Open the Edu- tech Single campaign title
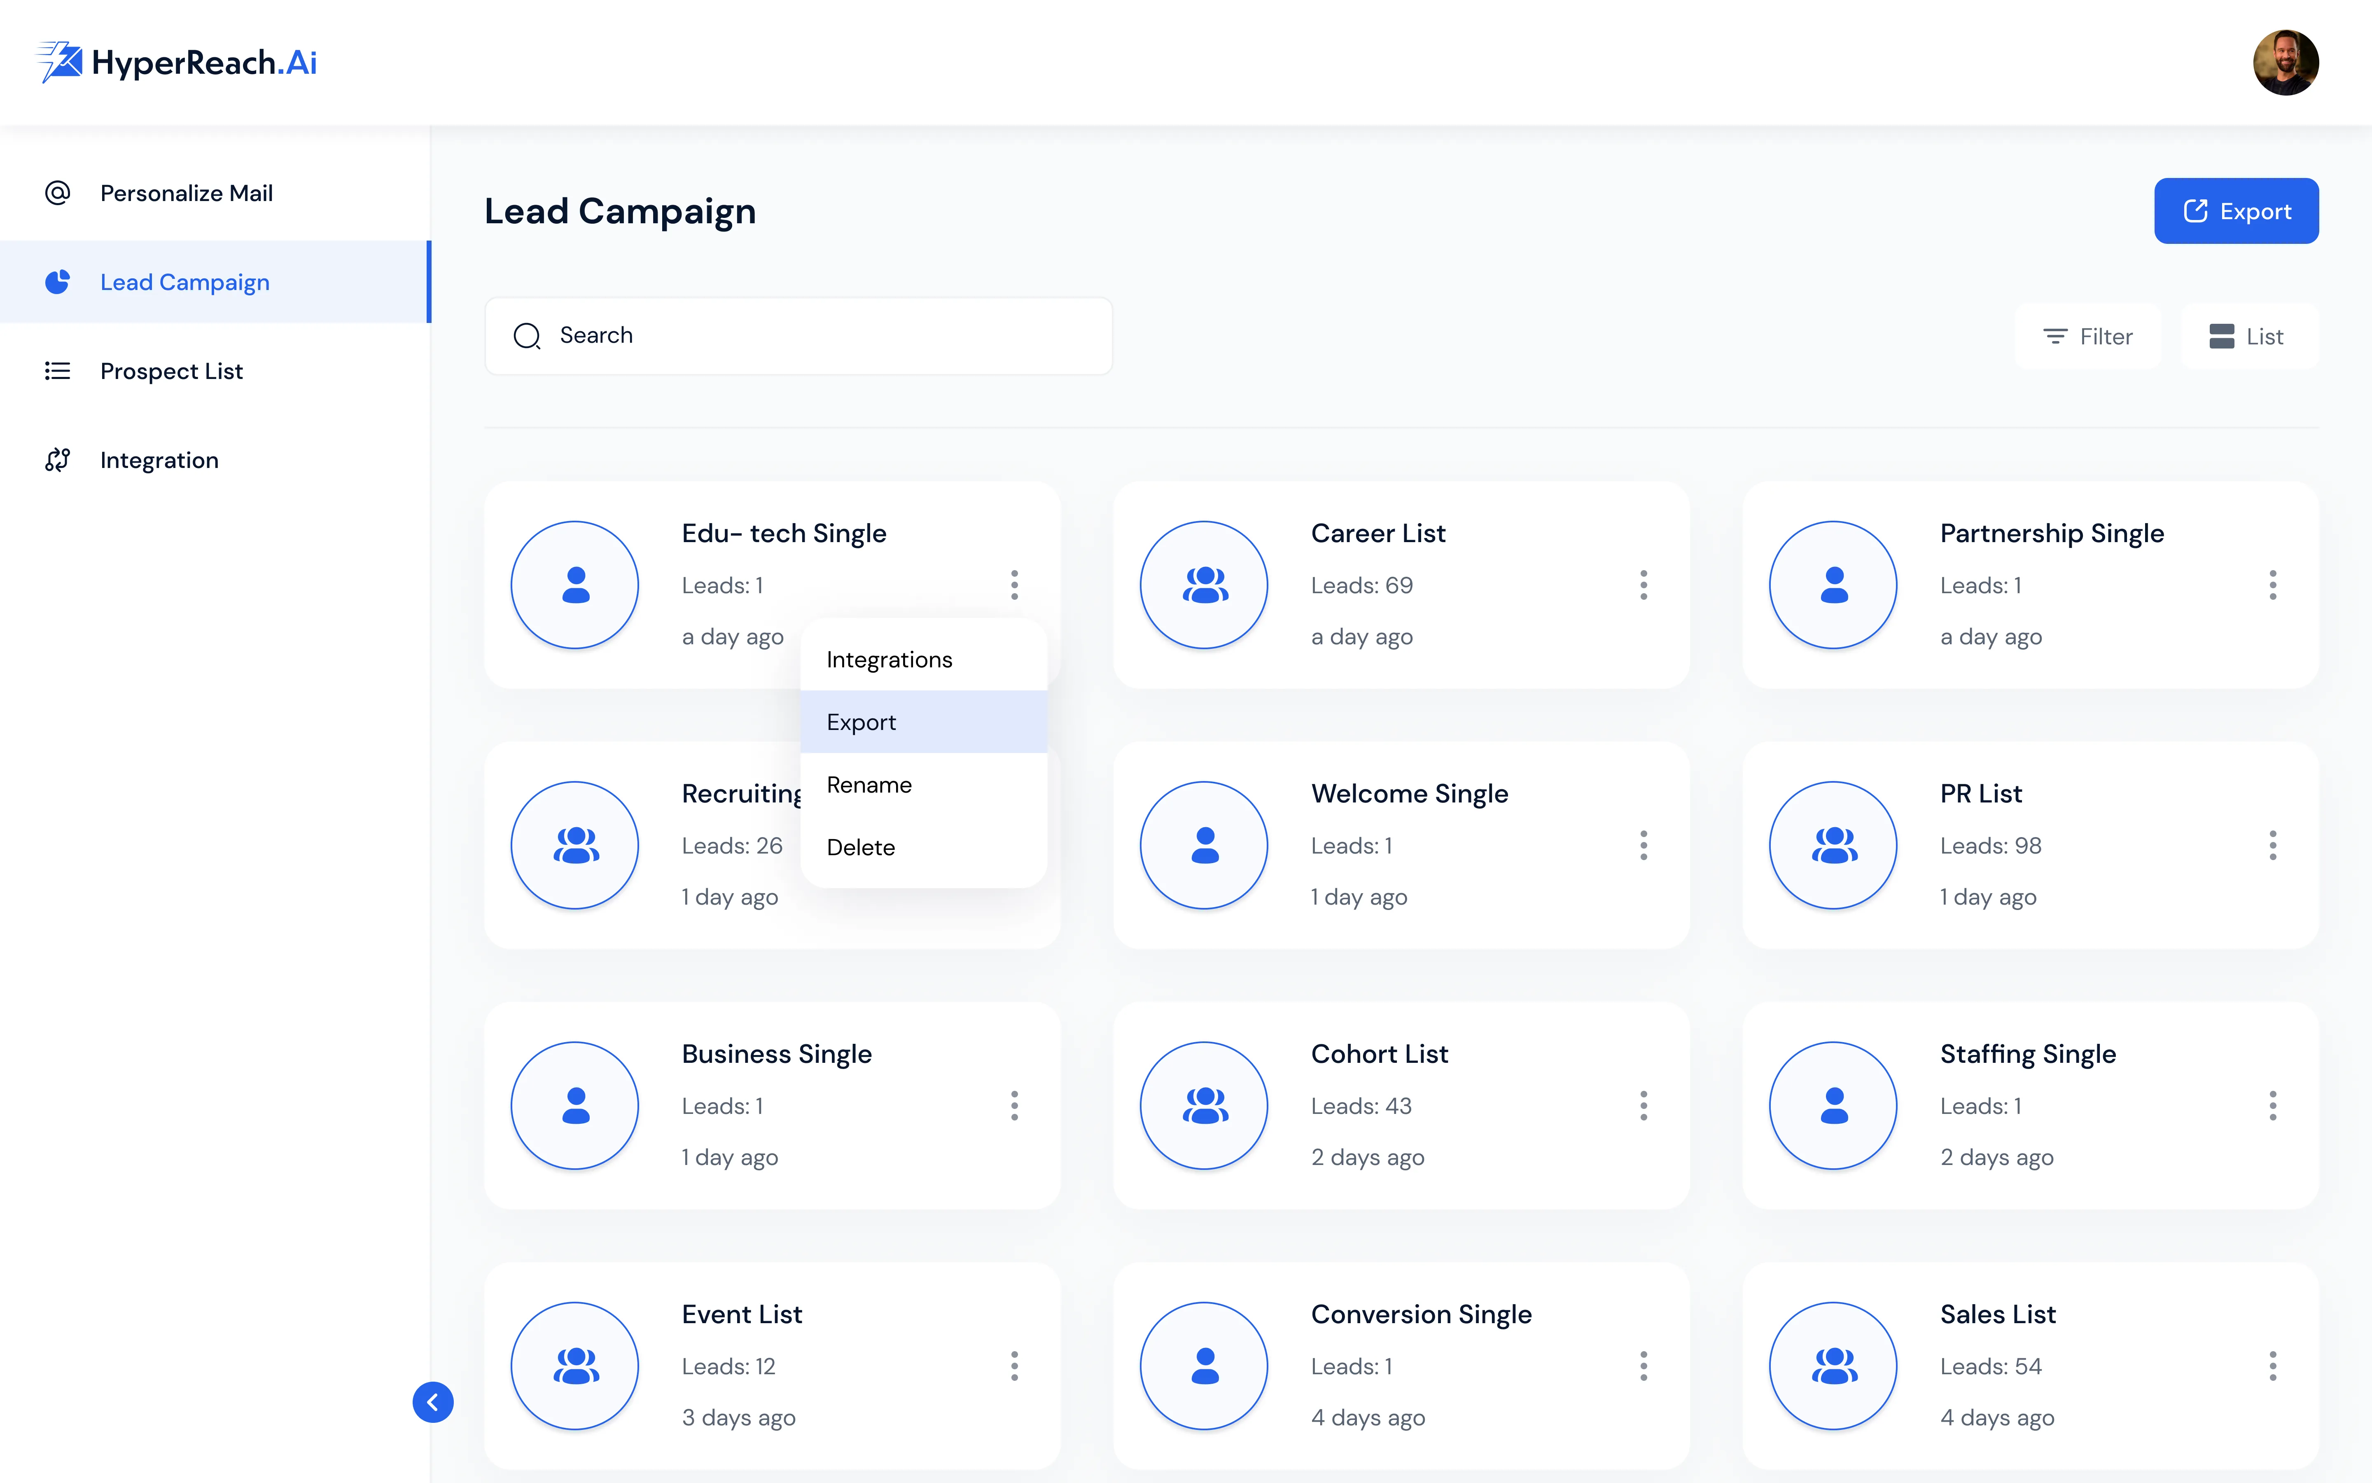Viewport: 2372px width, 1483px height. tap(784, 533)
